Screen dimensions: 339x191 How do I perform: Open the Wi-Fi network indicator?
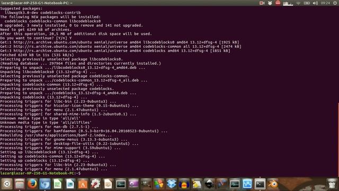[298, 3]
